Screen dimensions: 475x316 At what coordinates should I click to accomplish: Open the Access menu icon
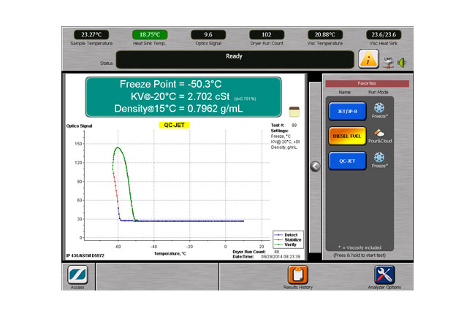pos(78,275)
